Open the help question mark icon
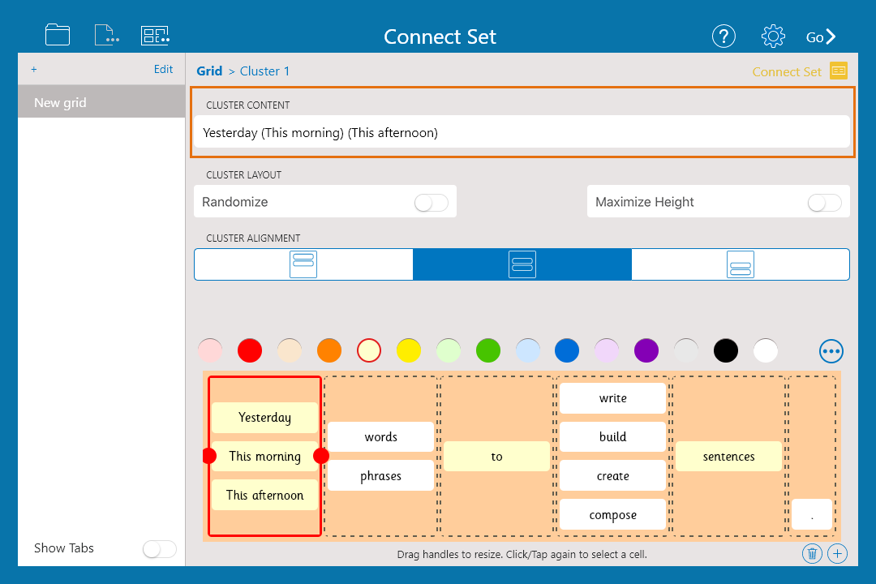Screen dimensions: 876x584 pyautogui.click(x=724, y=36)
